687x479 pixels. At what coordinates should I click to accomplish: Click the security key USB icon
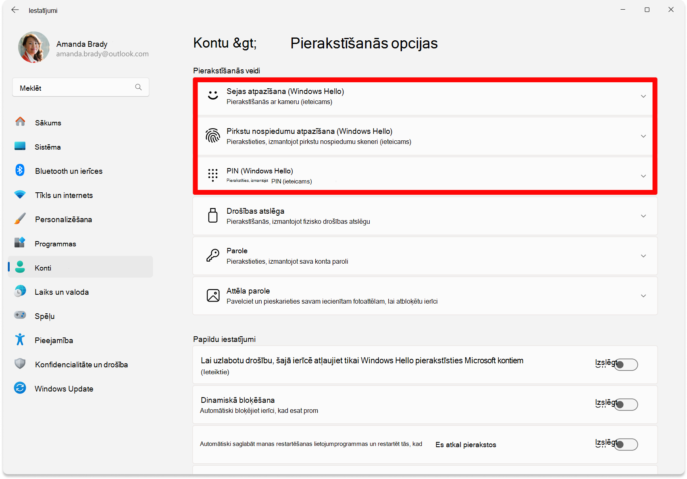click(x=213, y=215)
